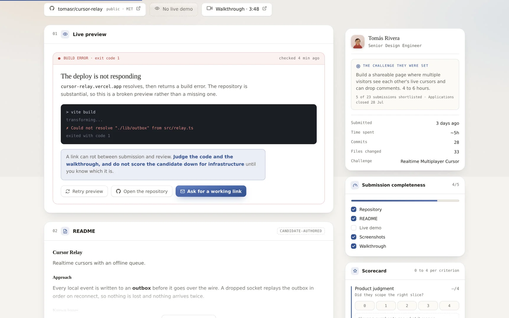Click the refresh icon in Retry preview
Viewport: 509px width, 318px height.
coord(68,191)
